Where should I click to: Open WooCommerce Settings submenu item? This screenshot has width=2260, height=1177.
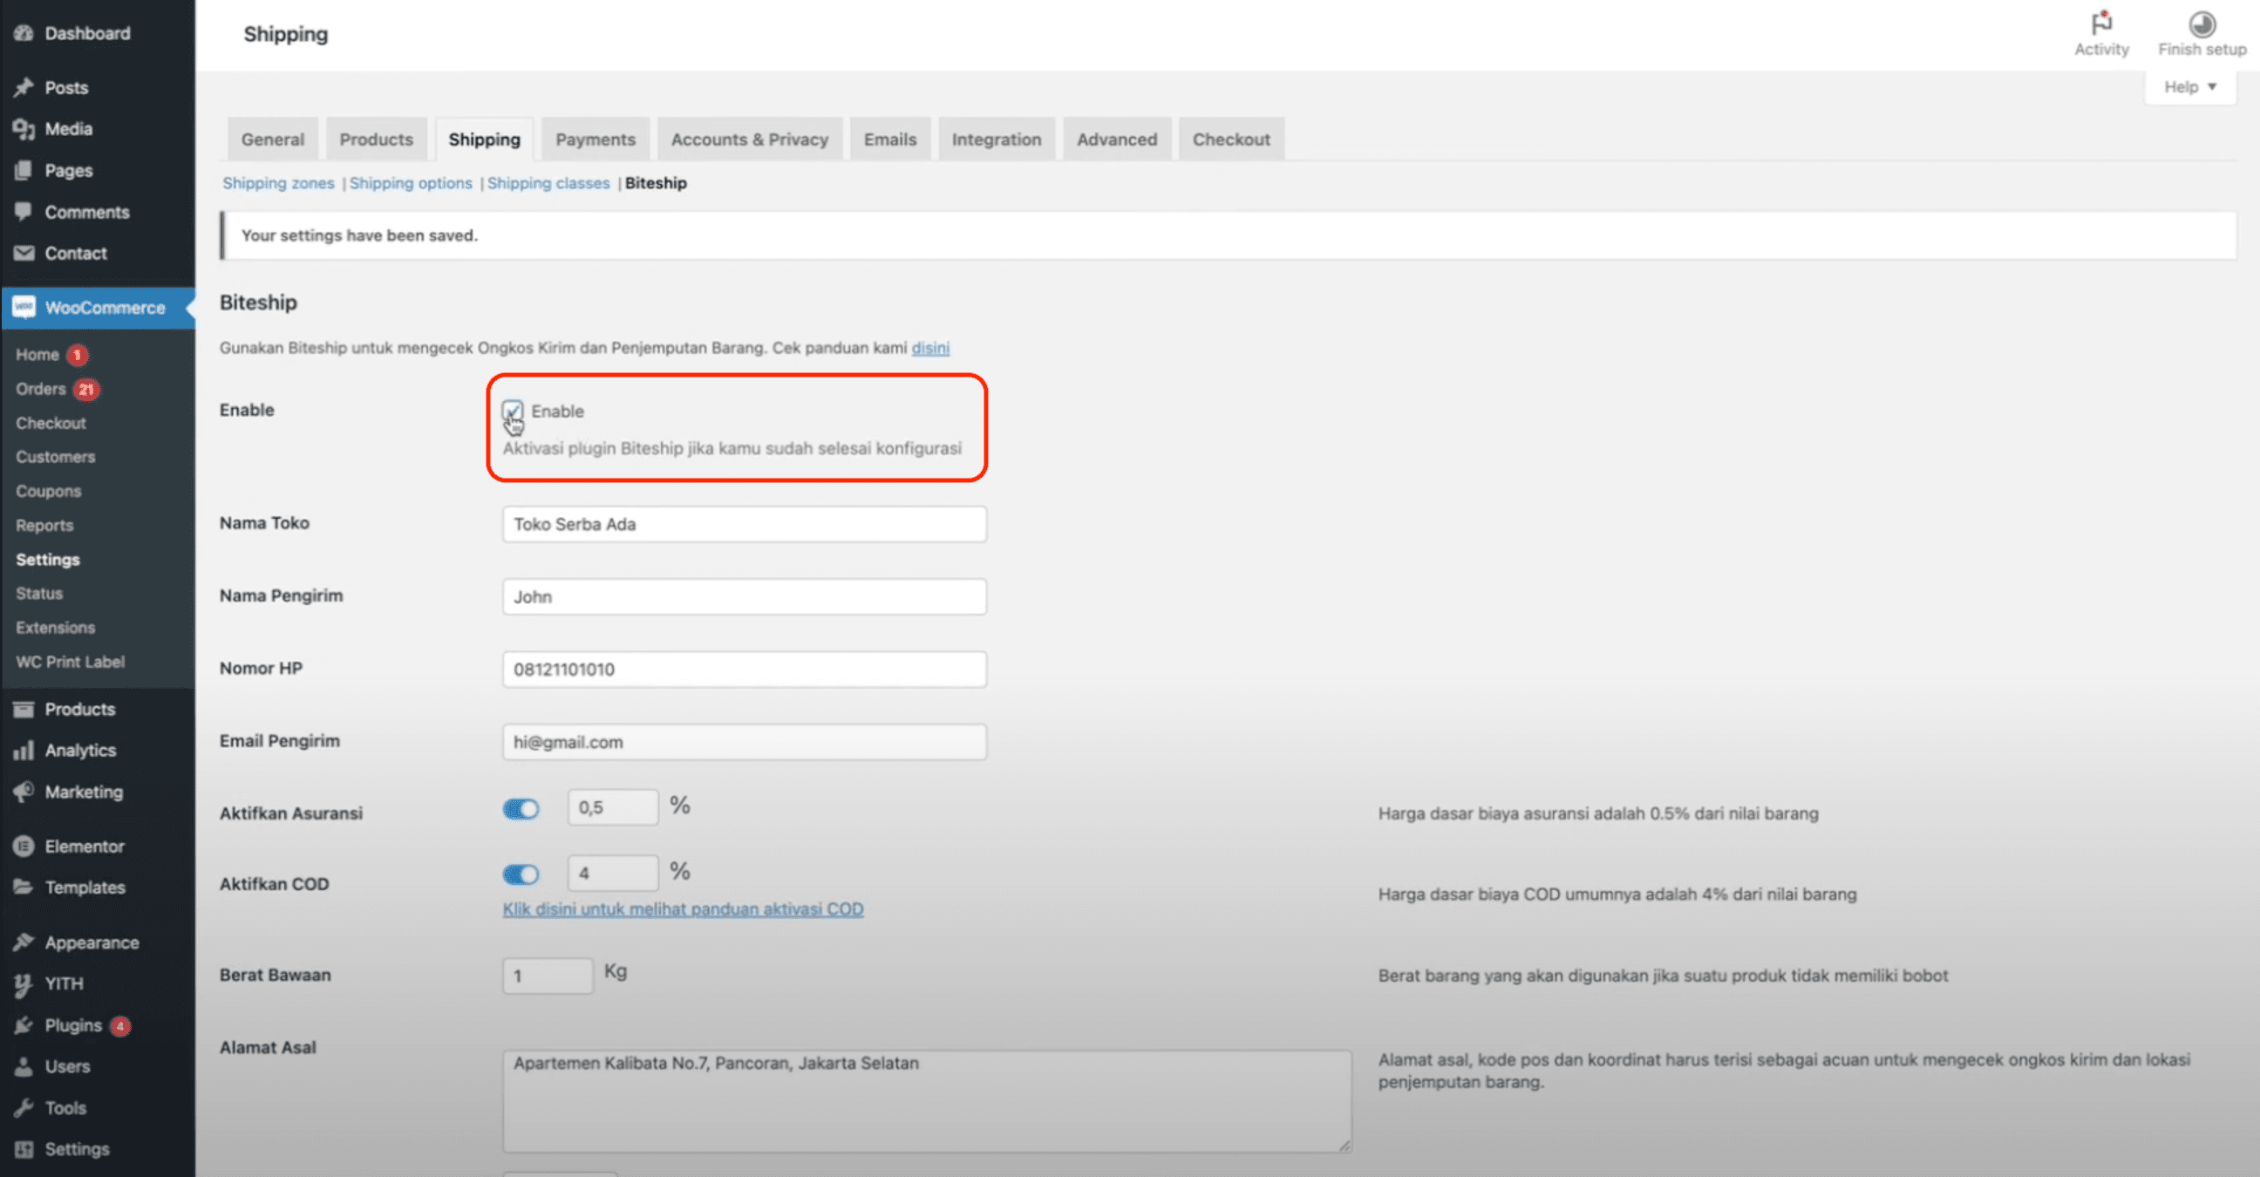click(47, 560)
